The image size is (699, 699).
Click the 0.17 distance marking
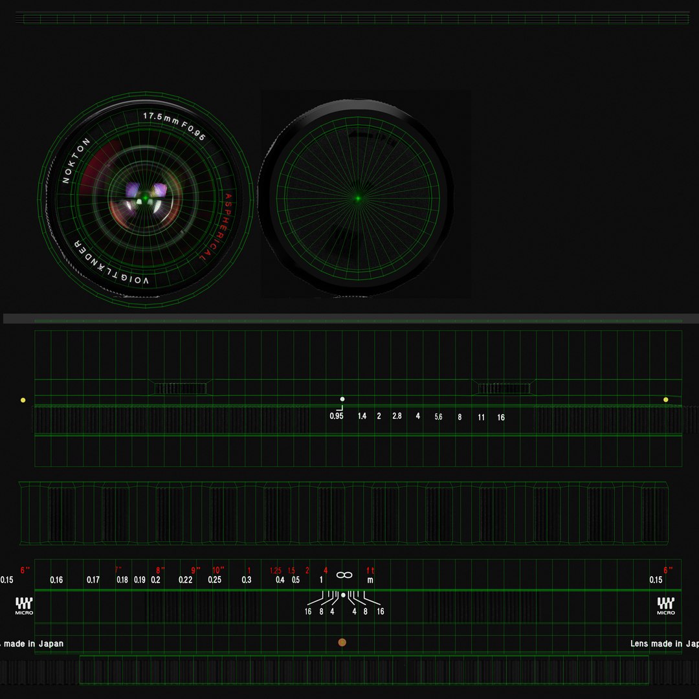click(93, 580)
